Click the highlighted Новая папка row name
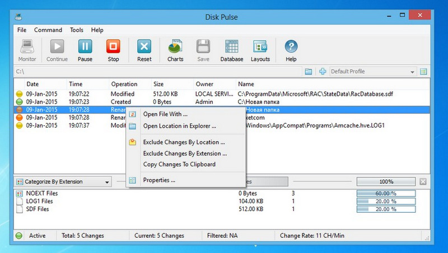 click(262, 110)
